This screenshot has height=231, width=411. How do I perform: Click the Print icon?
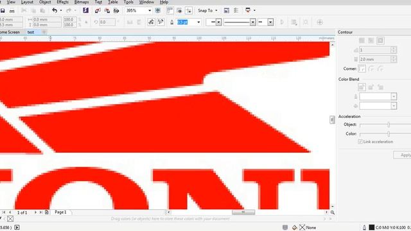[12, 11]
